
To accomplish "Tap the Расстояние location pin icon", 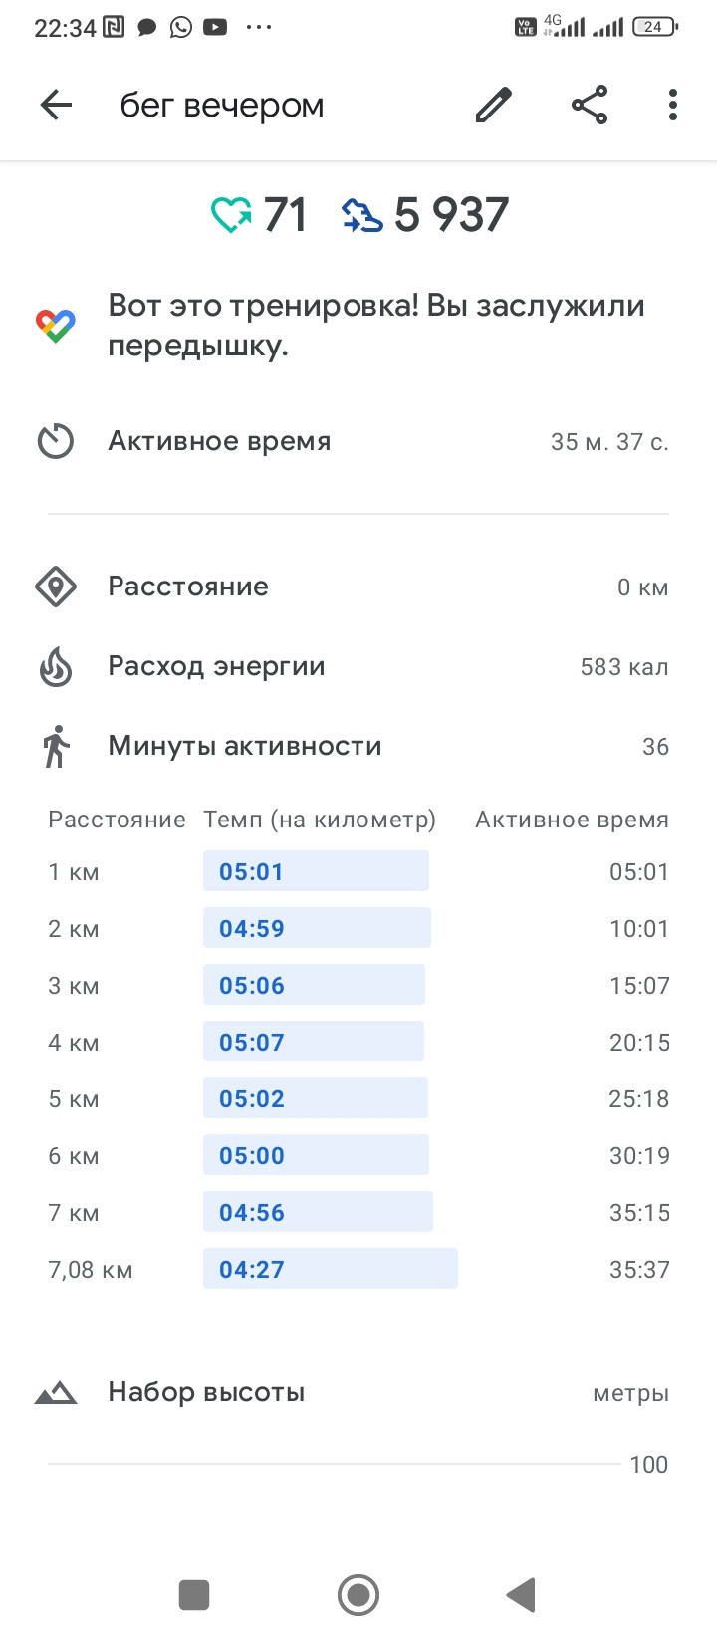I will click(x=56, y=587).
